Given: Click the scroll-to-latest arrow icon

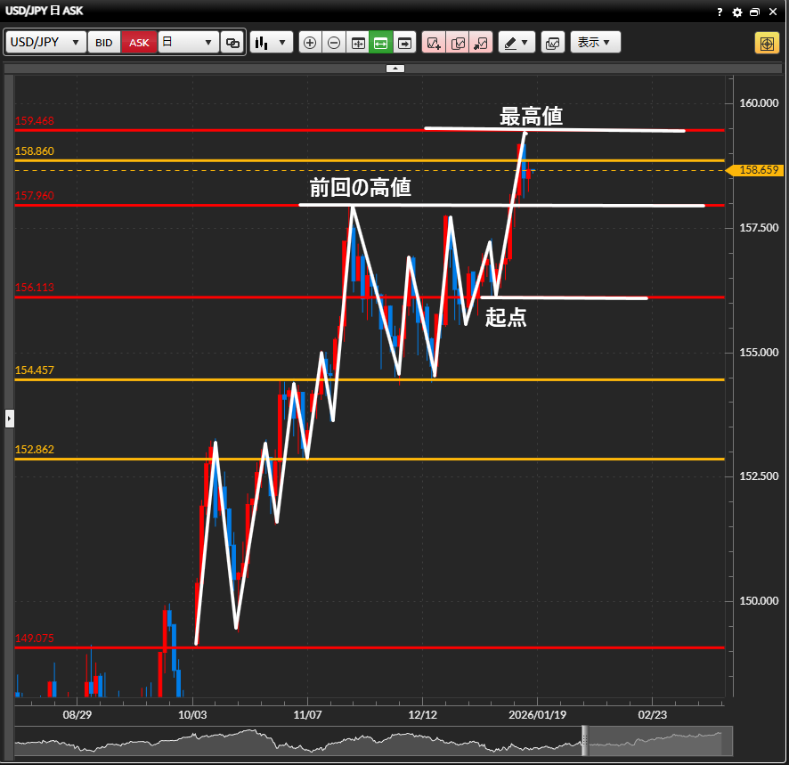Looking at the screenshot, I should click(x=405, y=43).
